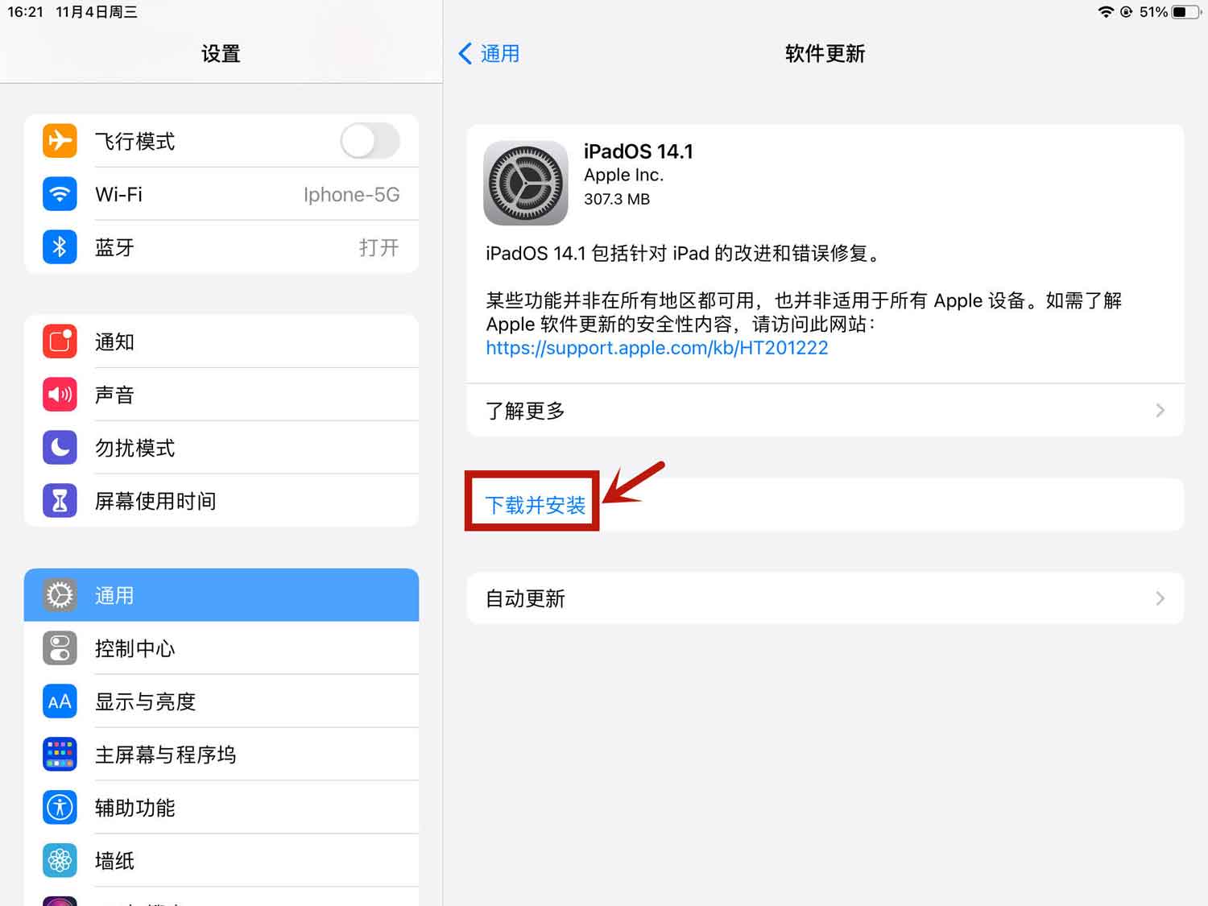Tap the 辅助功能 accessibility icon
This screenshot has height=906, width=1208.
tap(60, 808)
